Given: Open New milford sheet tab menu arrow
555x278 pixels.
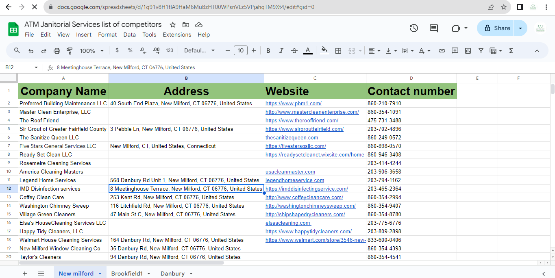Looking at the screenshot, I should [100, 274].
